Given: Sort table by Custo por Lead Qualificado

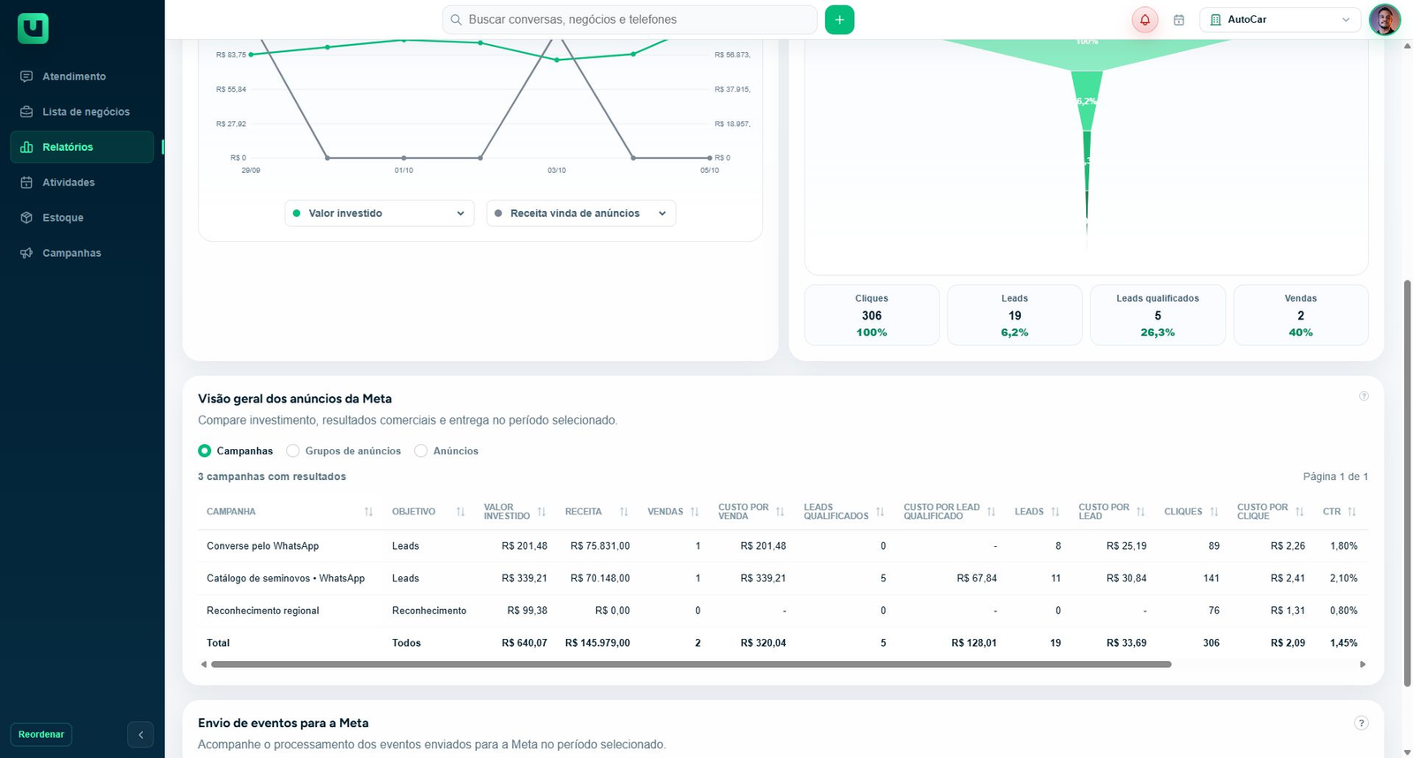Looking at the screenshot, I should (x=991, y=512).
